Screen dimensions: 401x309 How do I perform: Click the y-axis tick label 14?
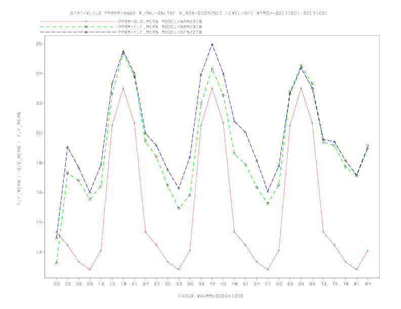tap(39, 222)
